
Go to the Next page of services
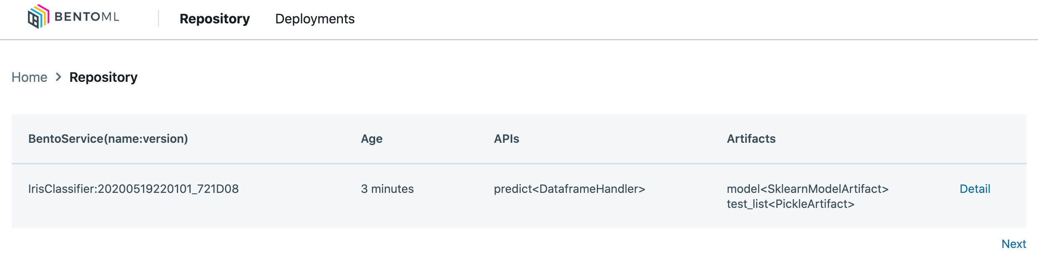(1013, 244)
